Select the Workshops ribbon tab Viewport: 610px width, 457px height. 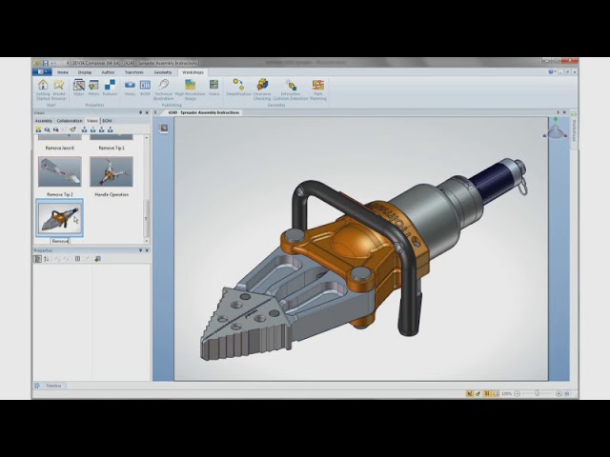click(x=193, y=72)
